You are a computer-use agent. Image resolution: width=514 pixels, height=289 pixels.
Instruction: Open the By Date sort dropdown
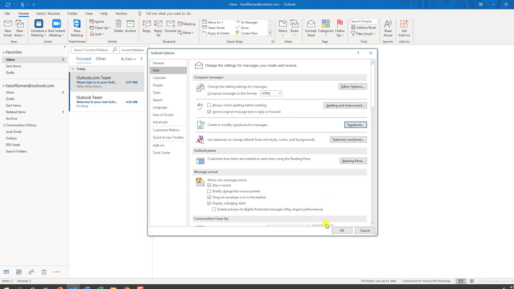[128, 59]
